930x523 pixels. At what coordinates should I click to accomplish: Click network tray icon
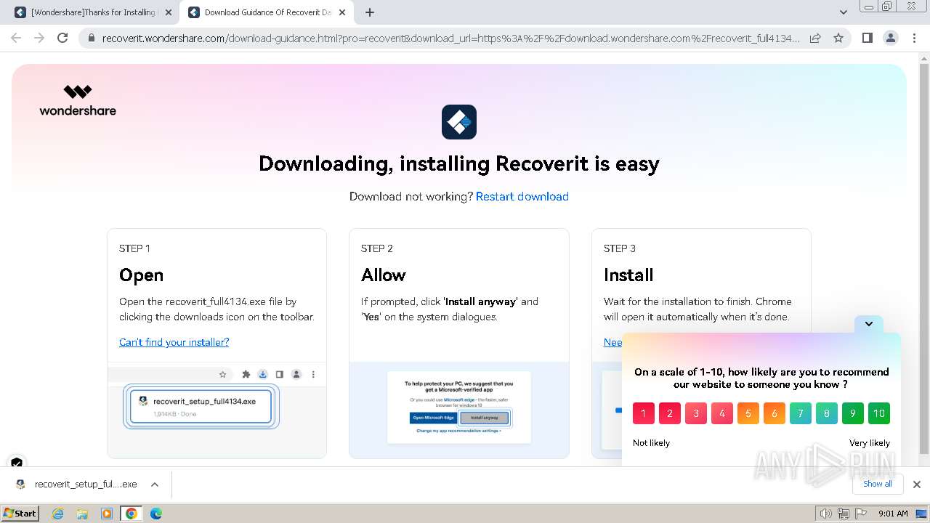point(844,514)
